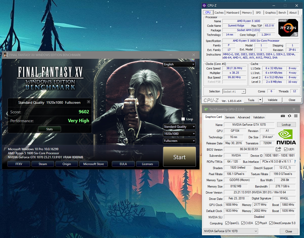Switch to the Memory tab in CPU-Z
The height and width of the screenshot is (238, 304).
click(247, 13)
